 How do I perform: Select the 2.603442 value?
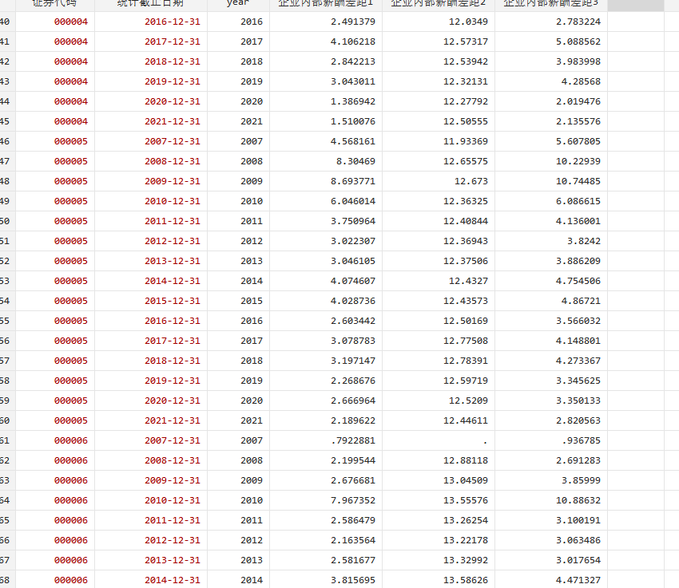(326, 321)
